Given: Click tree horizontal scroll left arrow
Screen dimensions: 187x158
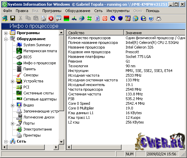Looking at the screenshot, I should [x=5, y=147].
